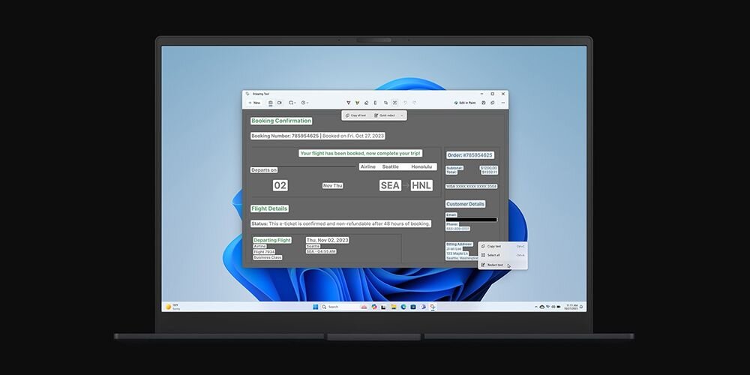This screenshot has width=750, height=375.
Task: Switch to video Record mode
Action: [279, 103]
